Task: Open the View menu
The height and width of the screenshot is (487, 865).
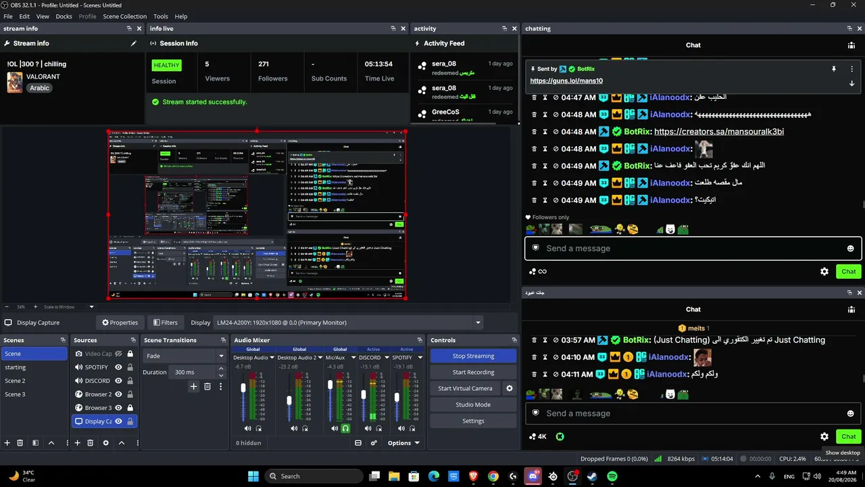Action: [43, 16]
